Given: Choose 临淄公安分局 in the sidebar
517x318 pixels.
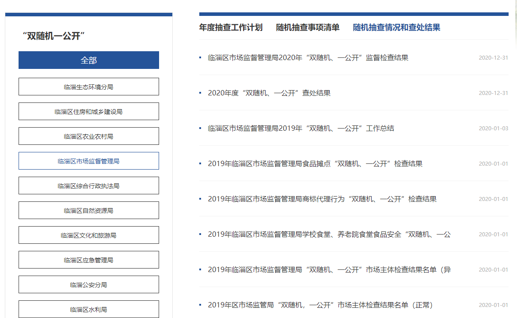Looking at the screenshot, I should [x=88, y=285].
